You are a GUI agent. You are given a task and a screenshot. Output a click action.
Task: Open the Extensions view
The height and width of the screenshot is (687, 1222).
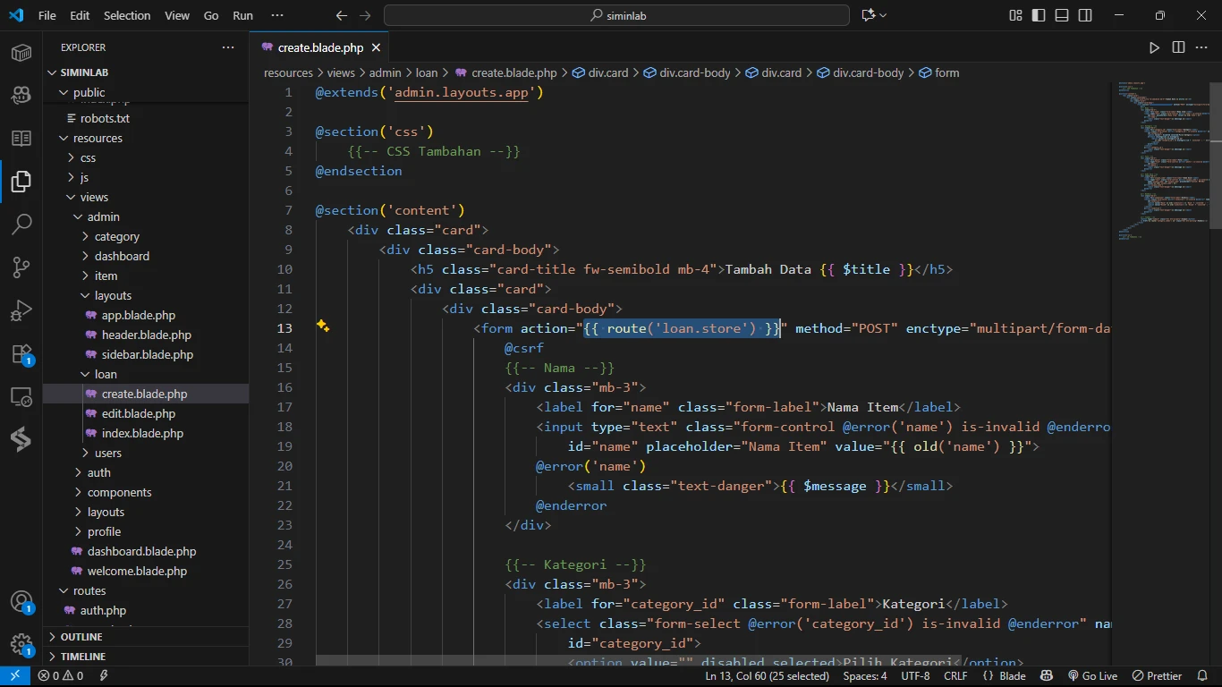coord(21,353)
